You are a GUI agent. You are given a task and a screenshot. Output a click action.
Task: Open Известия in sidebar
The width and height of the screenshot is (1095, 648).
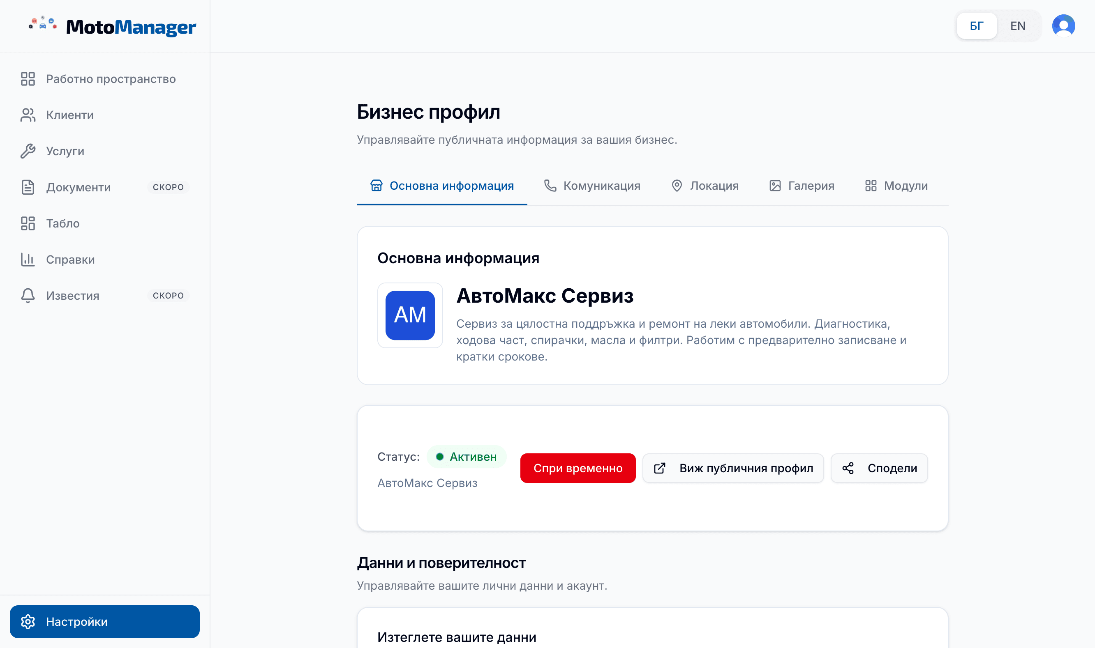105,296
